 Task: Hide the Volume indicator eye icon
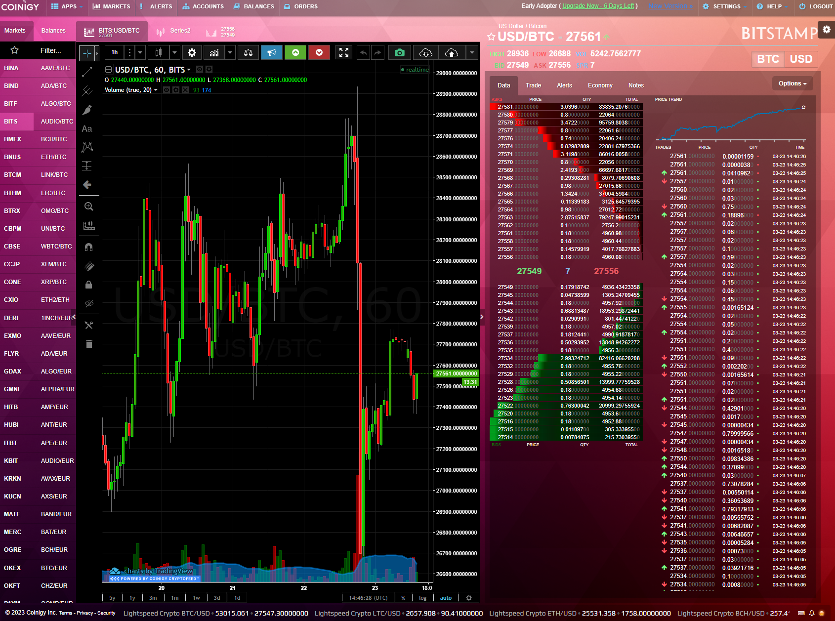(167, 90)
